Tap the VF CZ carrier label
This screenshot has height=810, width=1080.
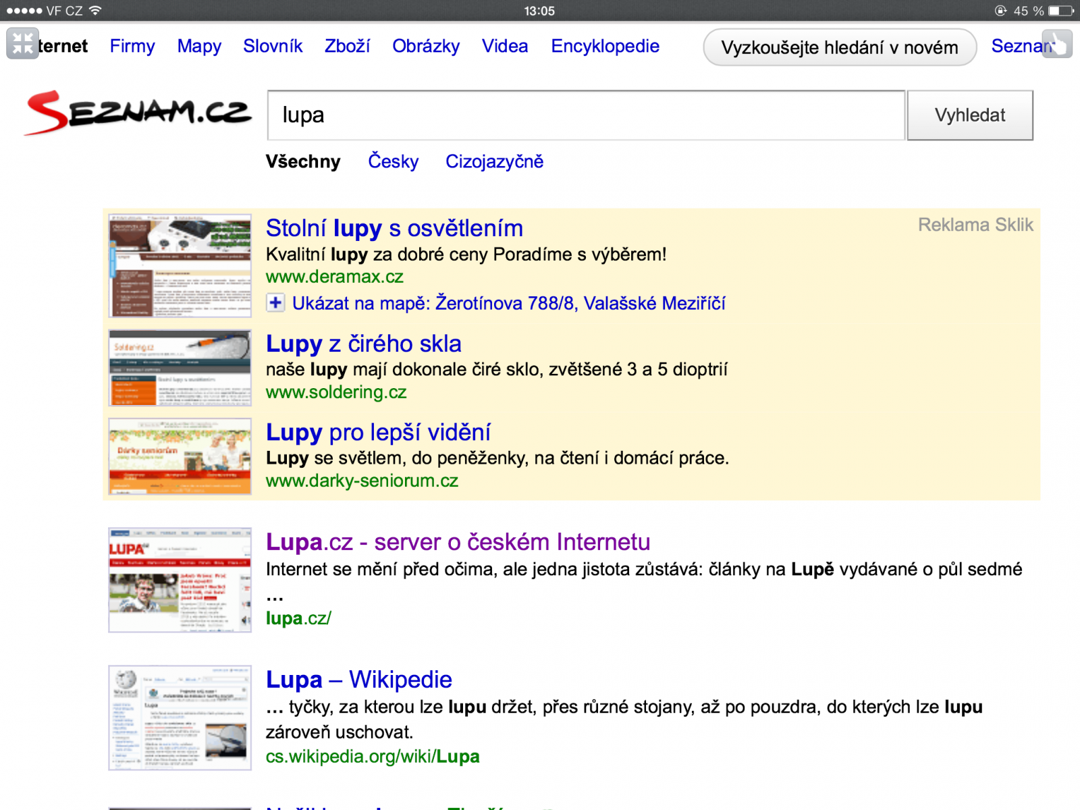click(x=64, y=11)
